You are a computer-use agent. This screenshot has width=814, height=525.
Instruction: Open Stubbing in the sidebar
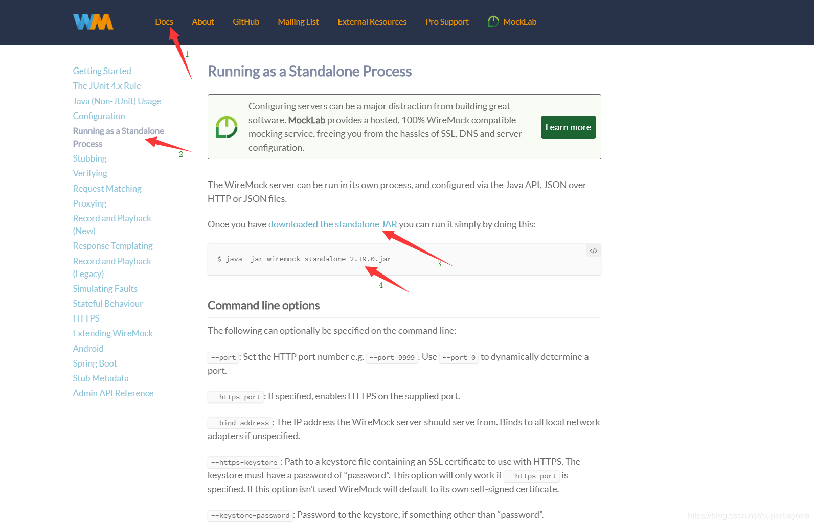89,158
